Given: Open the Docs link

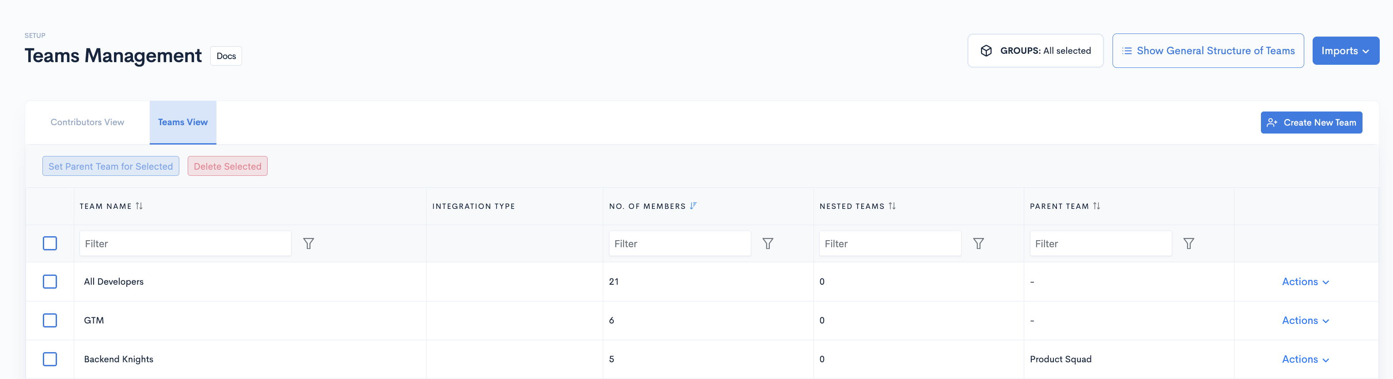Looking at the screenshot, I should point(226,56).
